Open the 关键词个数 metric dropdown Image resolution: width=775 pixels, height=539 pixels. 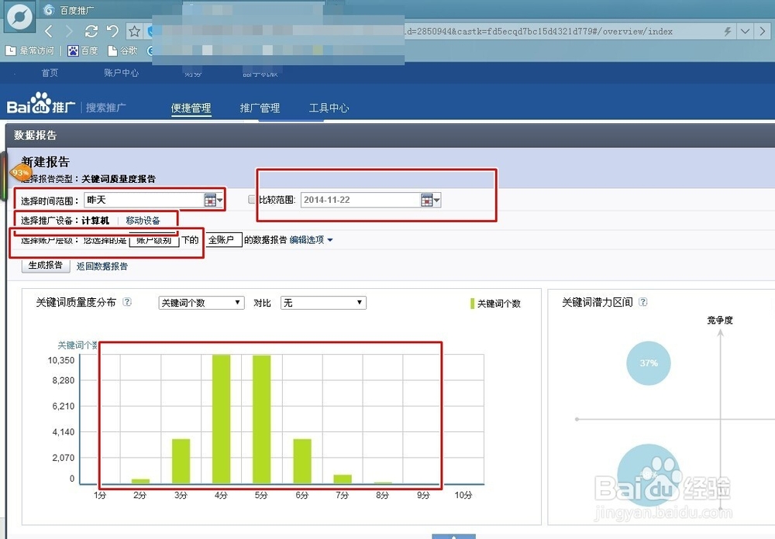pyautogui.click(x=201, y=303)
